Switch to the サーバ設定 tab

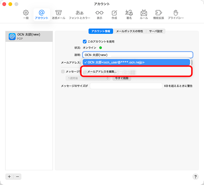[156, 31]
